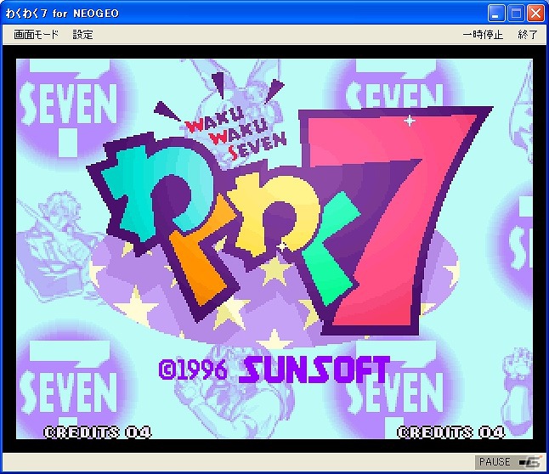Screen dimensions: 549x474
Task: Choose 終了 to quit the game
Action: [x=528, y=34]
